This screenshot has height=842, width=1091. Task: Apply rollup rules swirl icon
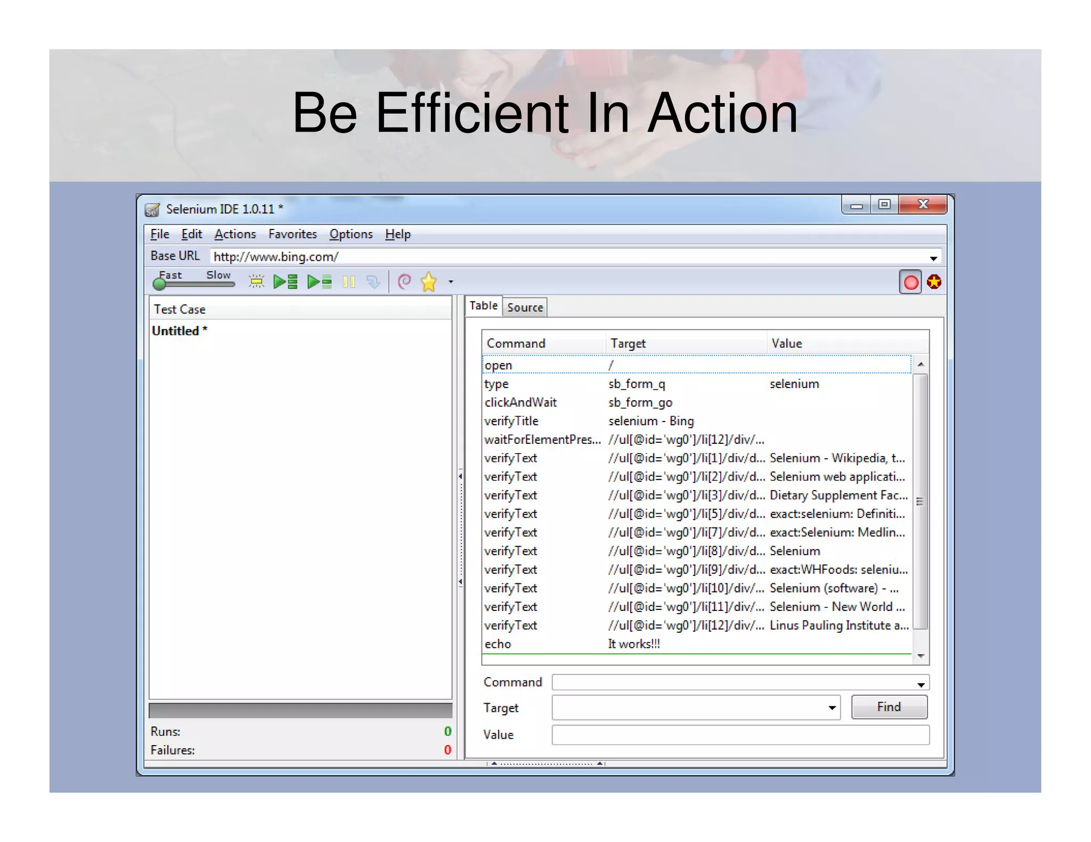pos(404,282)
